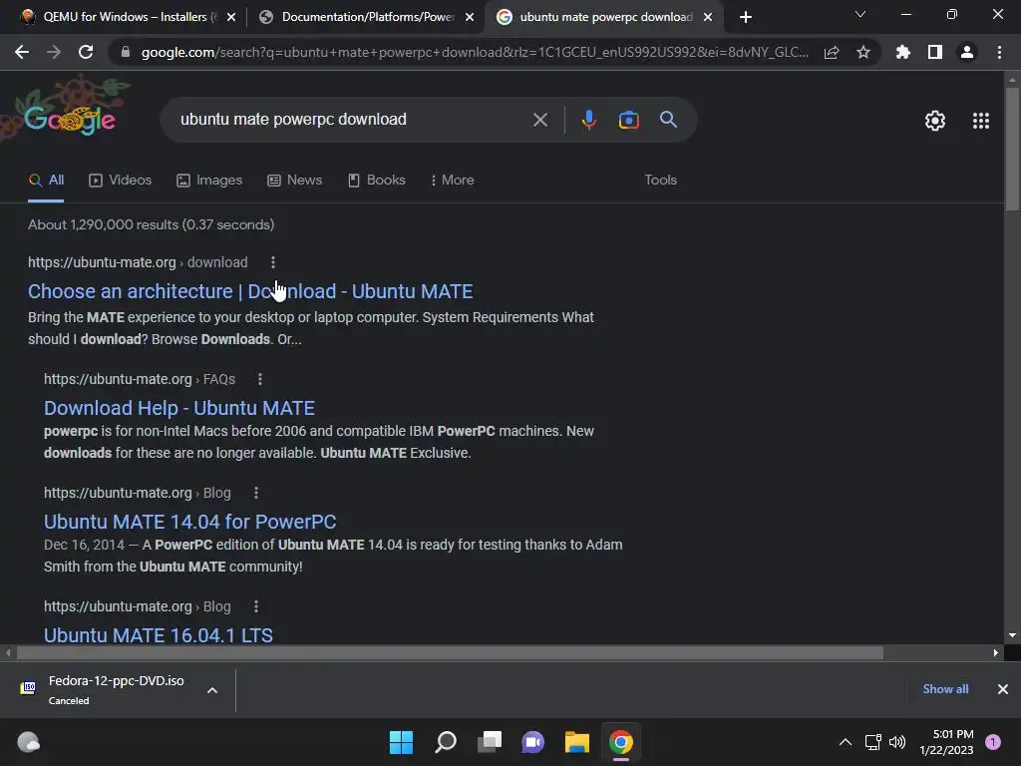Open weather widget on taskbar
The image size is (1021, 766).
[28, 742]
